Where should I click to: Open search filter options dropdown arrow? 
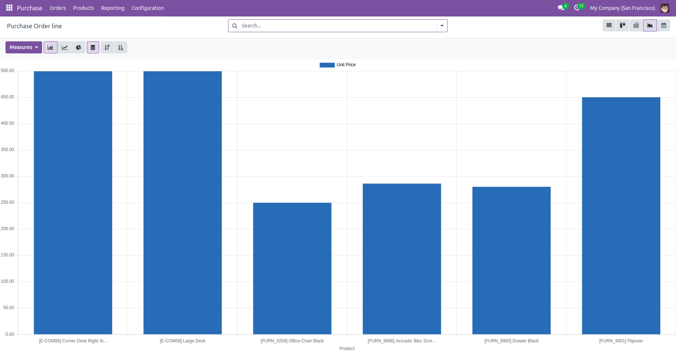442,26
